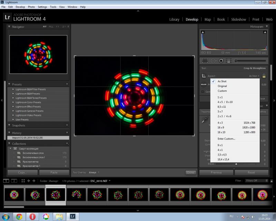Pick the White Balance eyedropper tool

pyautogui.click(x=205, y=120)
